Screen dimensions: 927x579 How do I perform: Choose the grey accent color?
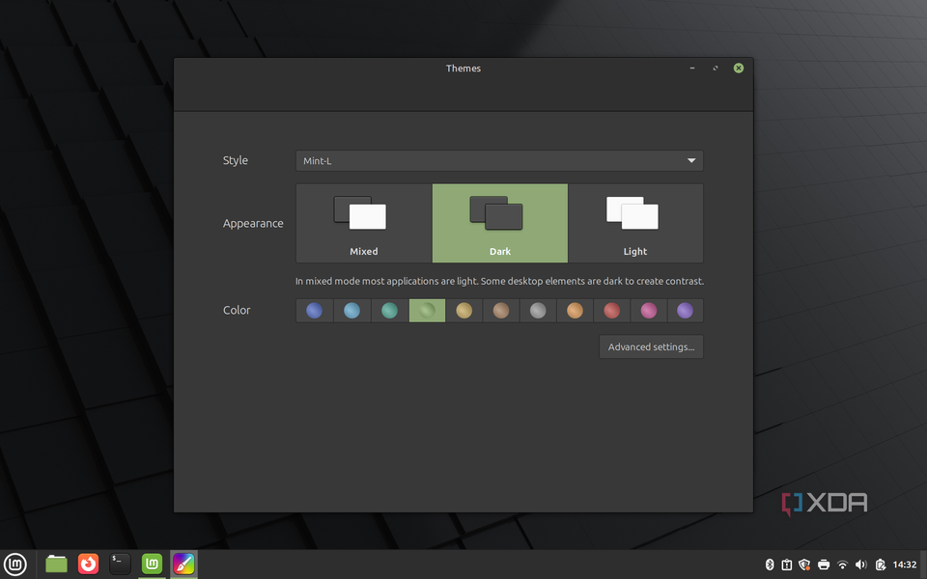pyautogui.click(x=538, y=310)
